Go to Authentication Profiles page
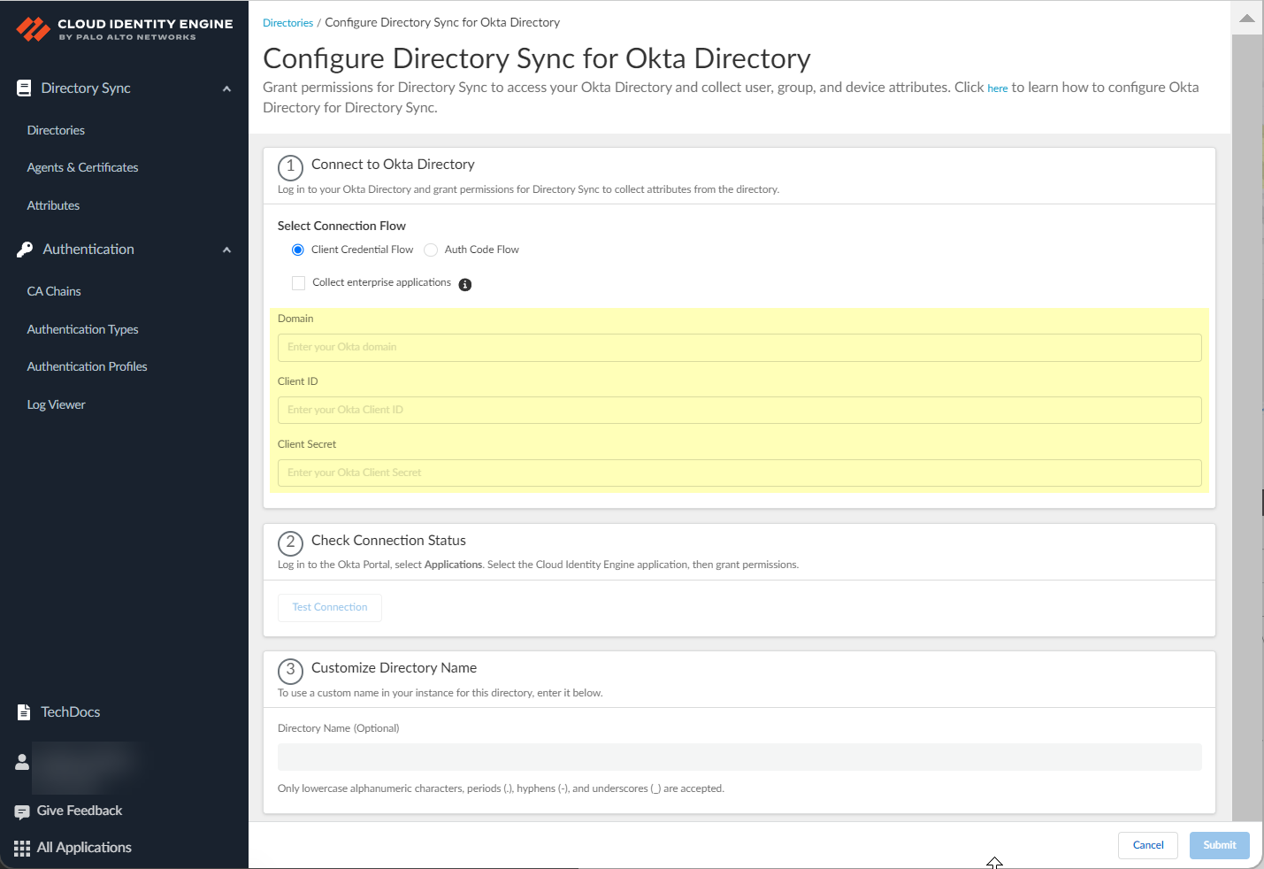1264x869 pixels. pos(87,366)
